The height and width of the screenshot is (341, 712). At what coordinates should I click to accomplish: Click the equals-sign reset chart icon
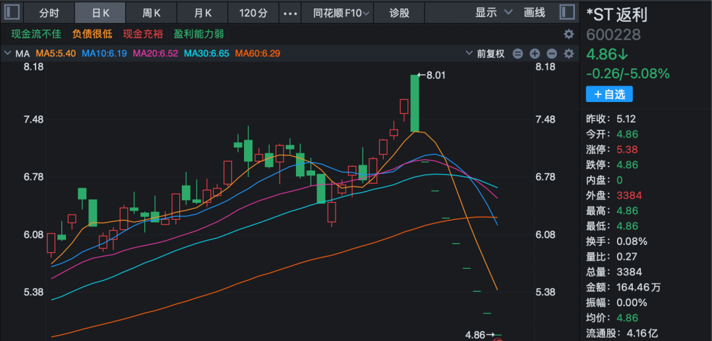(x=518, y=54)
